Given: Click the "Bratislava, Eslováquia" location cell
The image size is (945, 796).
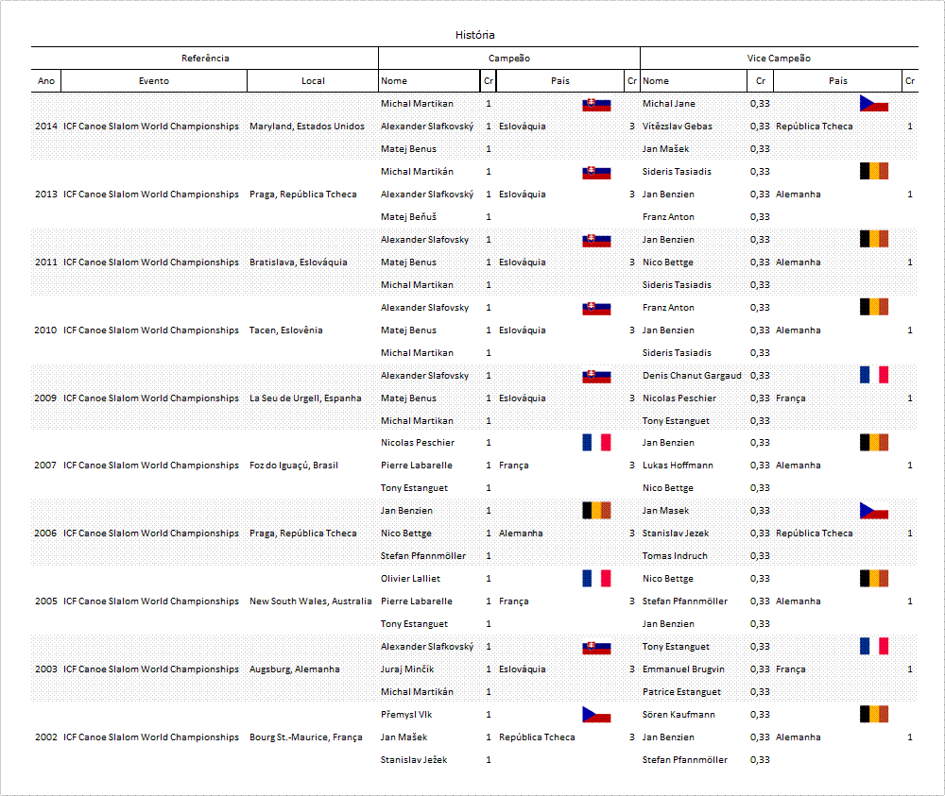Looking at the screenshot, I should click(x=299, y=263).
